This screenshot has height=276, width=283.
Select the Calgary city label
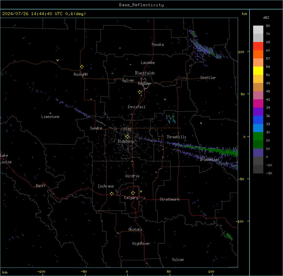tap(131, 198)
